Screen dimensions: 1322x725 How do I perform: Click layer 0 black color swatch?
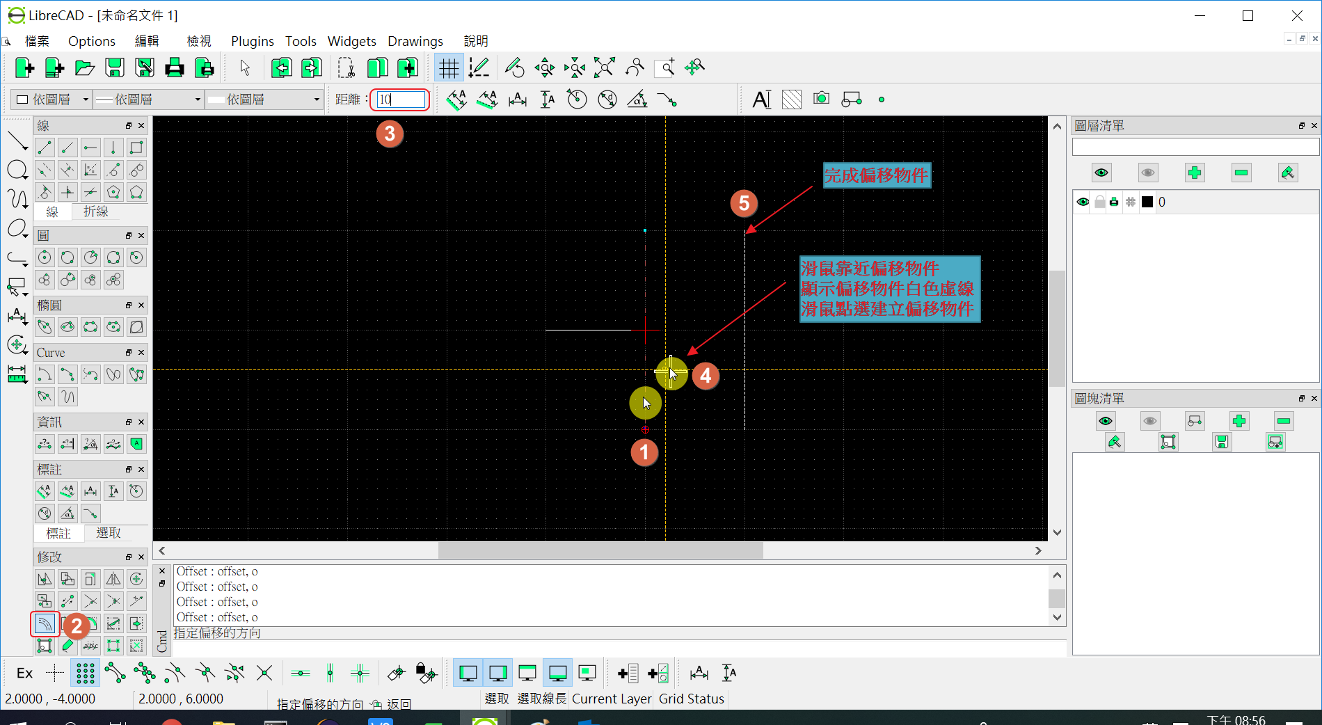(x=1147, y=202)
